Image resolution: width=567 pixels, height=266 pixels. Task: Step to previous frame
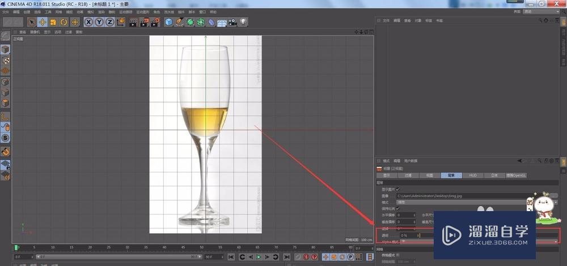pyautogui.click(x=251, y=257)
